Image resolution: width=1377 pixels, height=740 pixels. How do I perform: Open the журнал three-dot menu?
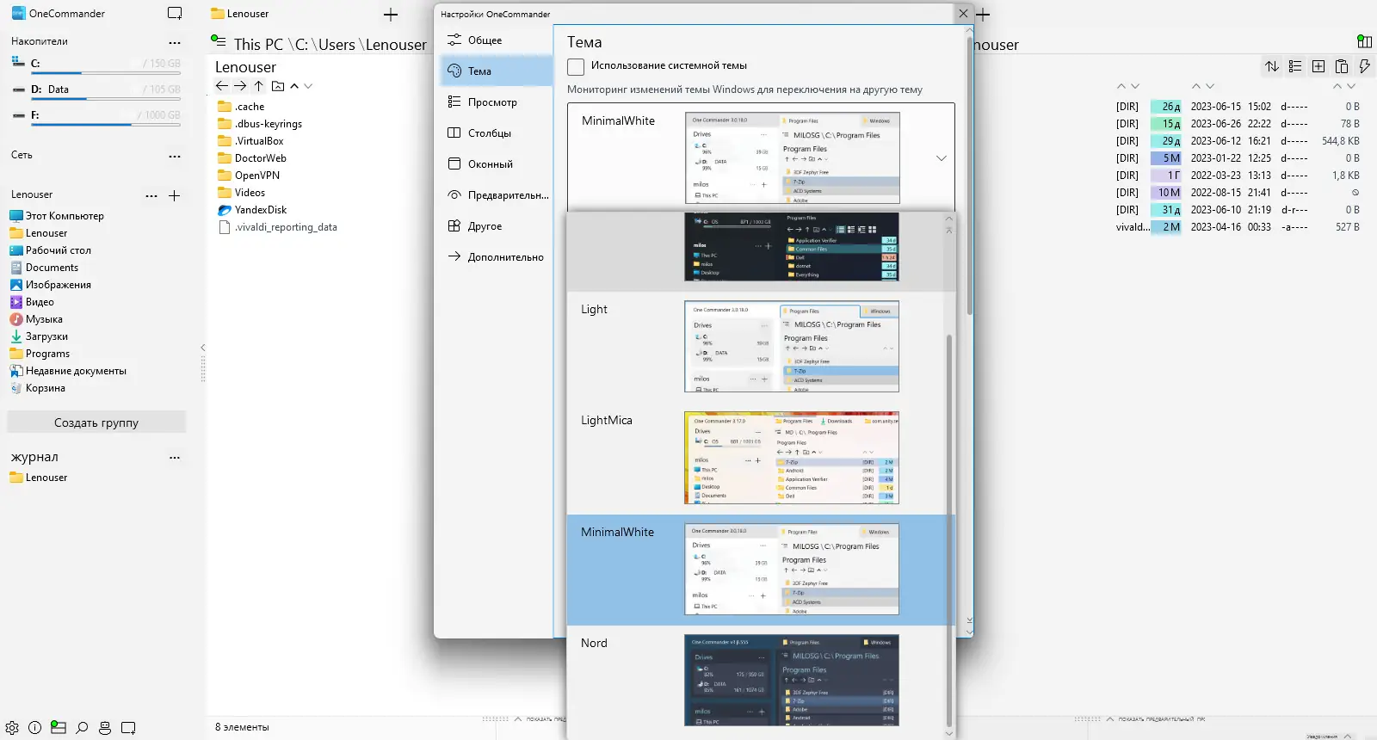click(x=175, y=458)
